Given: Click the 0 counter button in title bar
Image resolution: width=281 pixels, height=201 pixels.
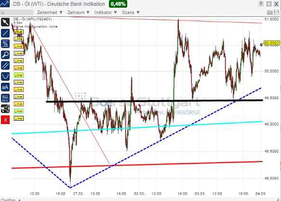Looking at the screenshot, I should [261, 3].
